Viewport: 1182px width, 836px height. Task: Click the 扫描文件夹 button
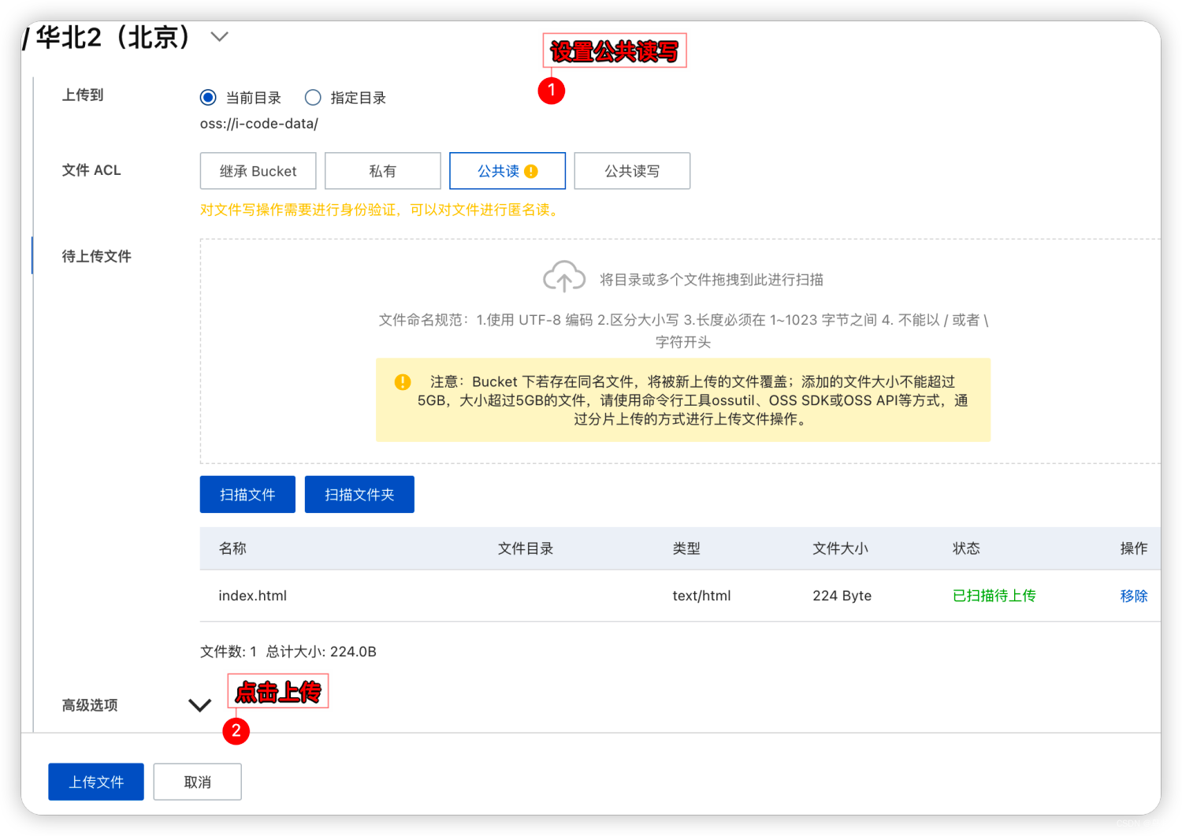[x=359, y=494]
